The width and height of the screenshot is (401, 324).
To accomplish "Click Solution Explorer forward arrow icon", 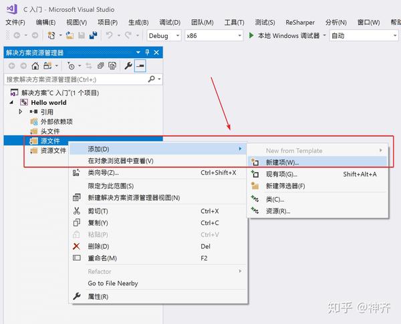I will tap(23, 66).
